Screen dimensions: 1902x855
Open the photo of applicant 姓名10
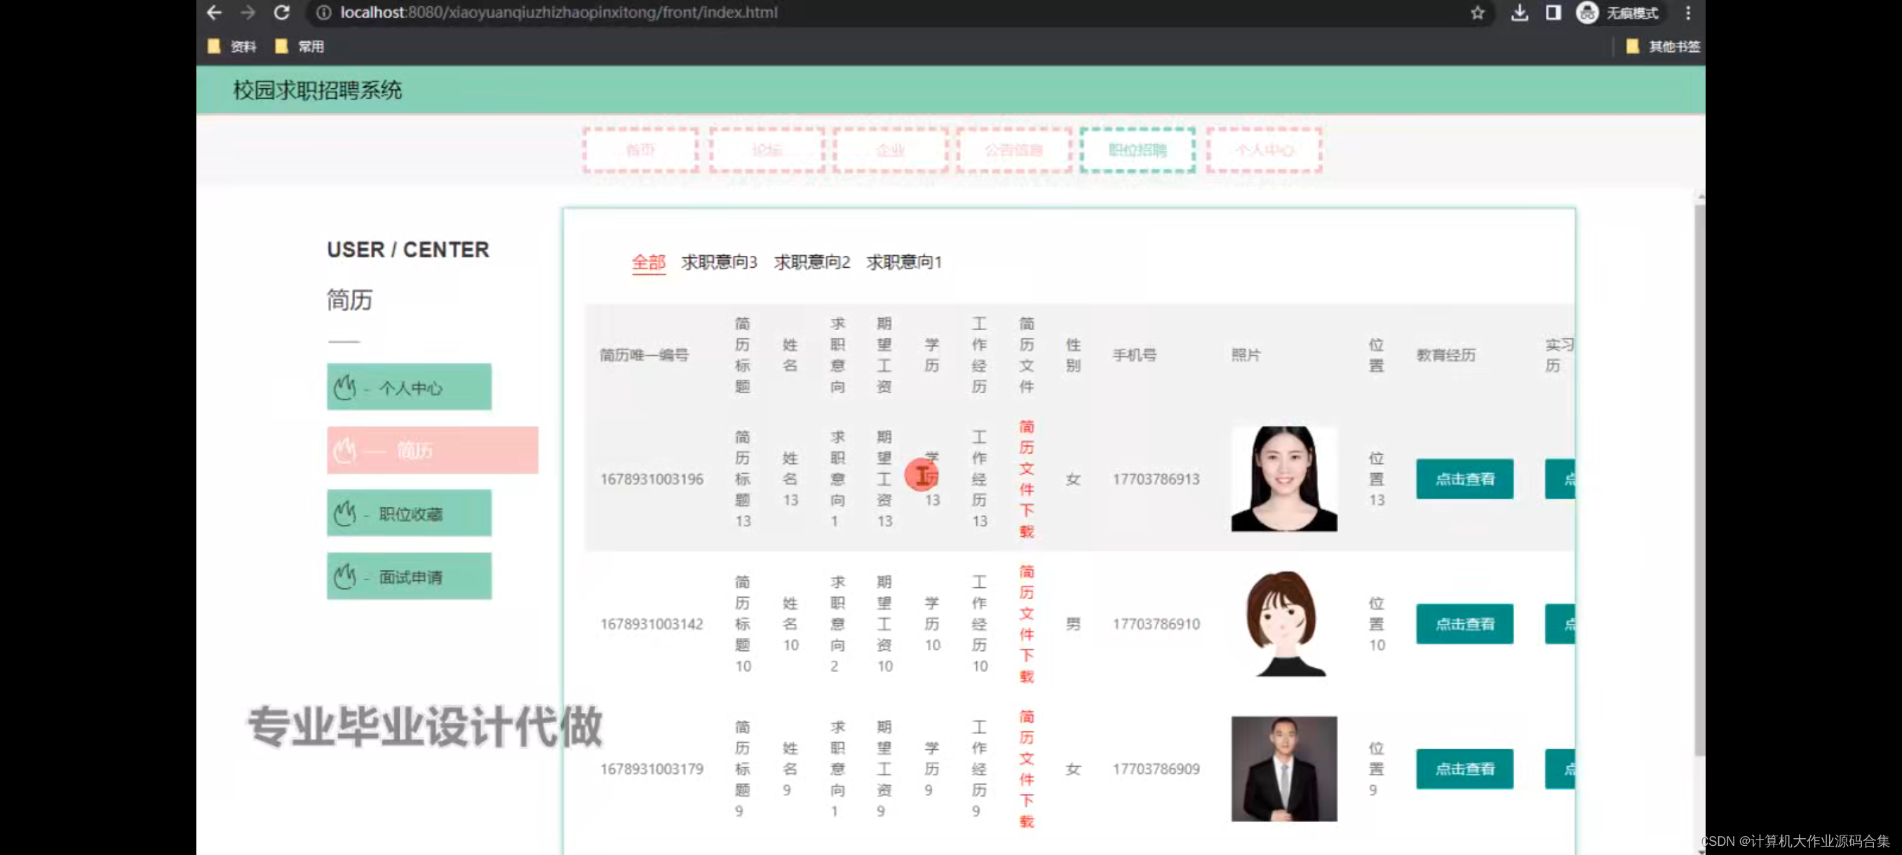(1284, 624)
